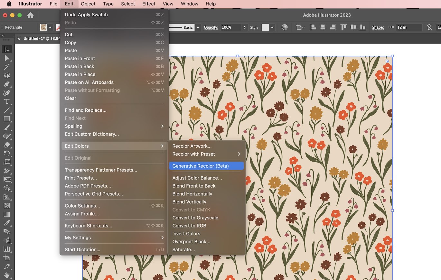This screenshot has height=280, width=441.
Task: Select the Selection tool
Action: (7, 49)
